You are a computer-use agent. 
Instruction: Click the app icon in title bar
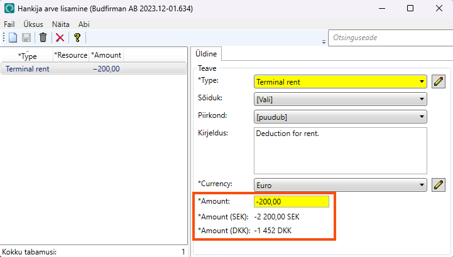[x=10, y=9]
